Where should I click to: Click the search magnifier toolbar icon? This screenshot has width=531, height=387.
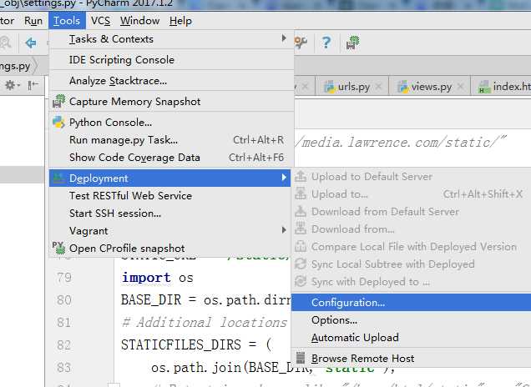tap(5, 43)
